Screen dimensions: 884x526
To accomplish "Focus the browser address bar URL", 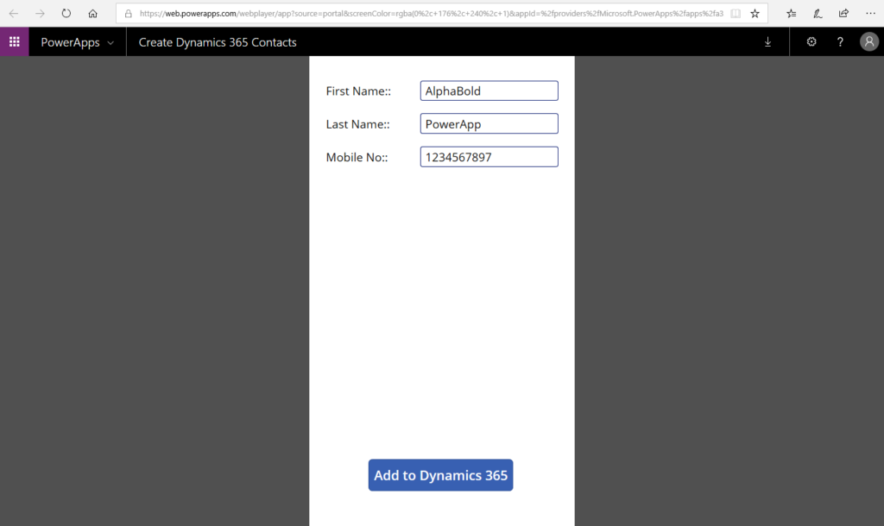I will (432, 14).
